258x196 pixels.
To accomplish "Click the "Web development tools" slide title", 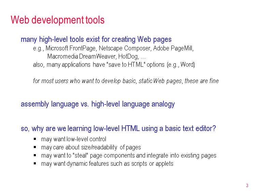I will point(57,20).
